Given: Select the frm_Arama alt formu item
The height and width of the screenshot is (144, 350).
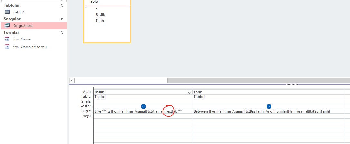Looking at the screenshot, I should coord(30,47).
